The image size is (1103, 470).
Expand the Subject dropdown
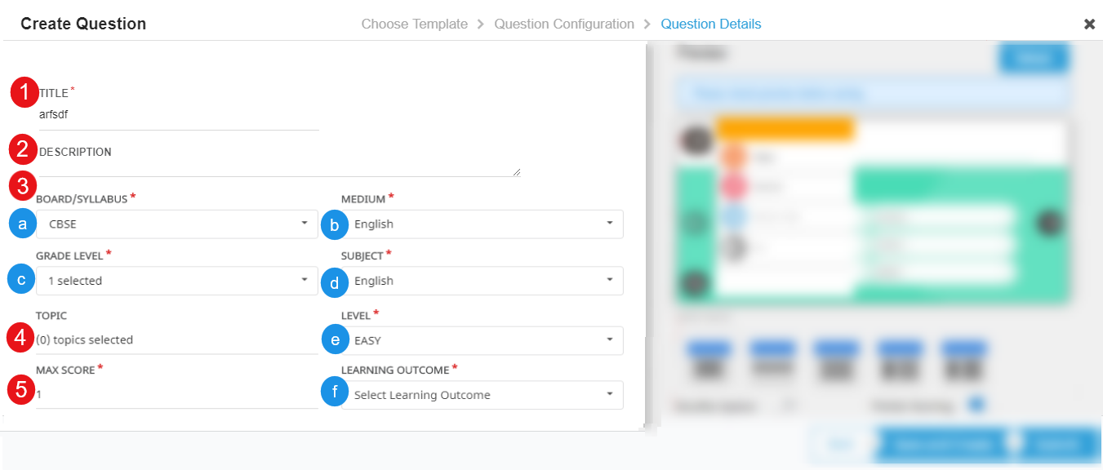483,281
